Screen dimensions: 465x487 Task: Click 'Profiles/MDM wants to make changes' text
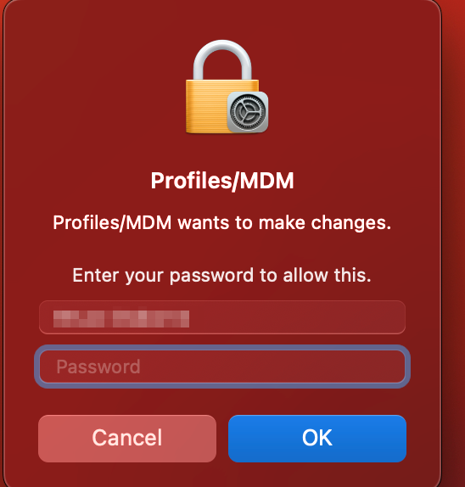[x=222, y=223]
